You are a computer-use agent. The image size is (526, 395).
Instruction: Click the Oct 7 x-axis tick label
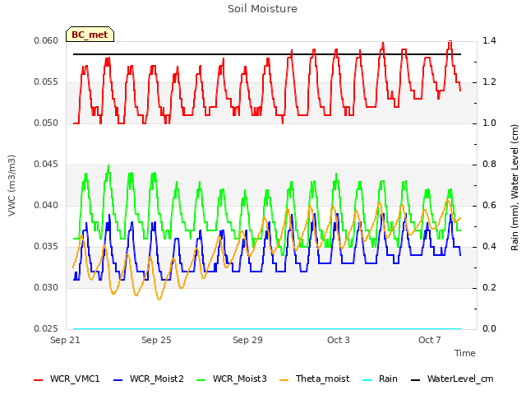[430, 340]
